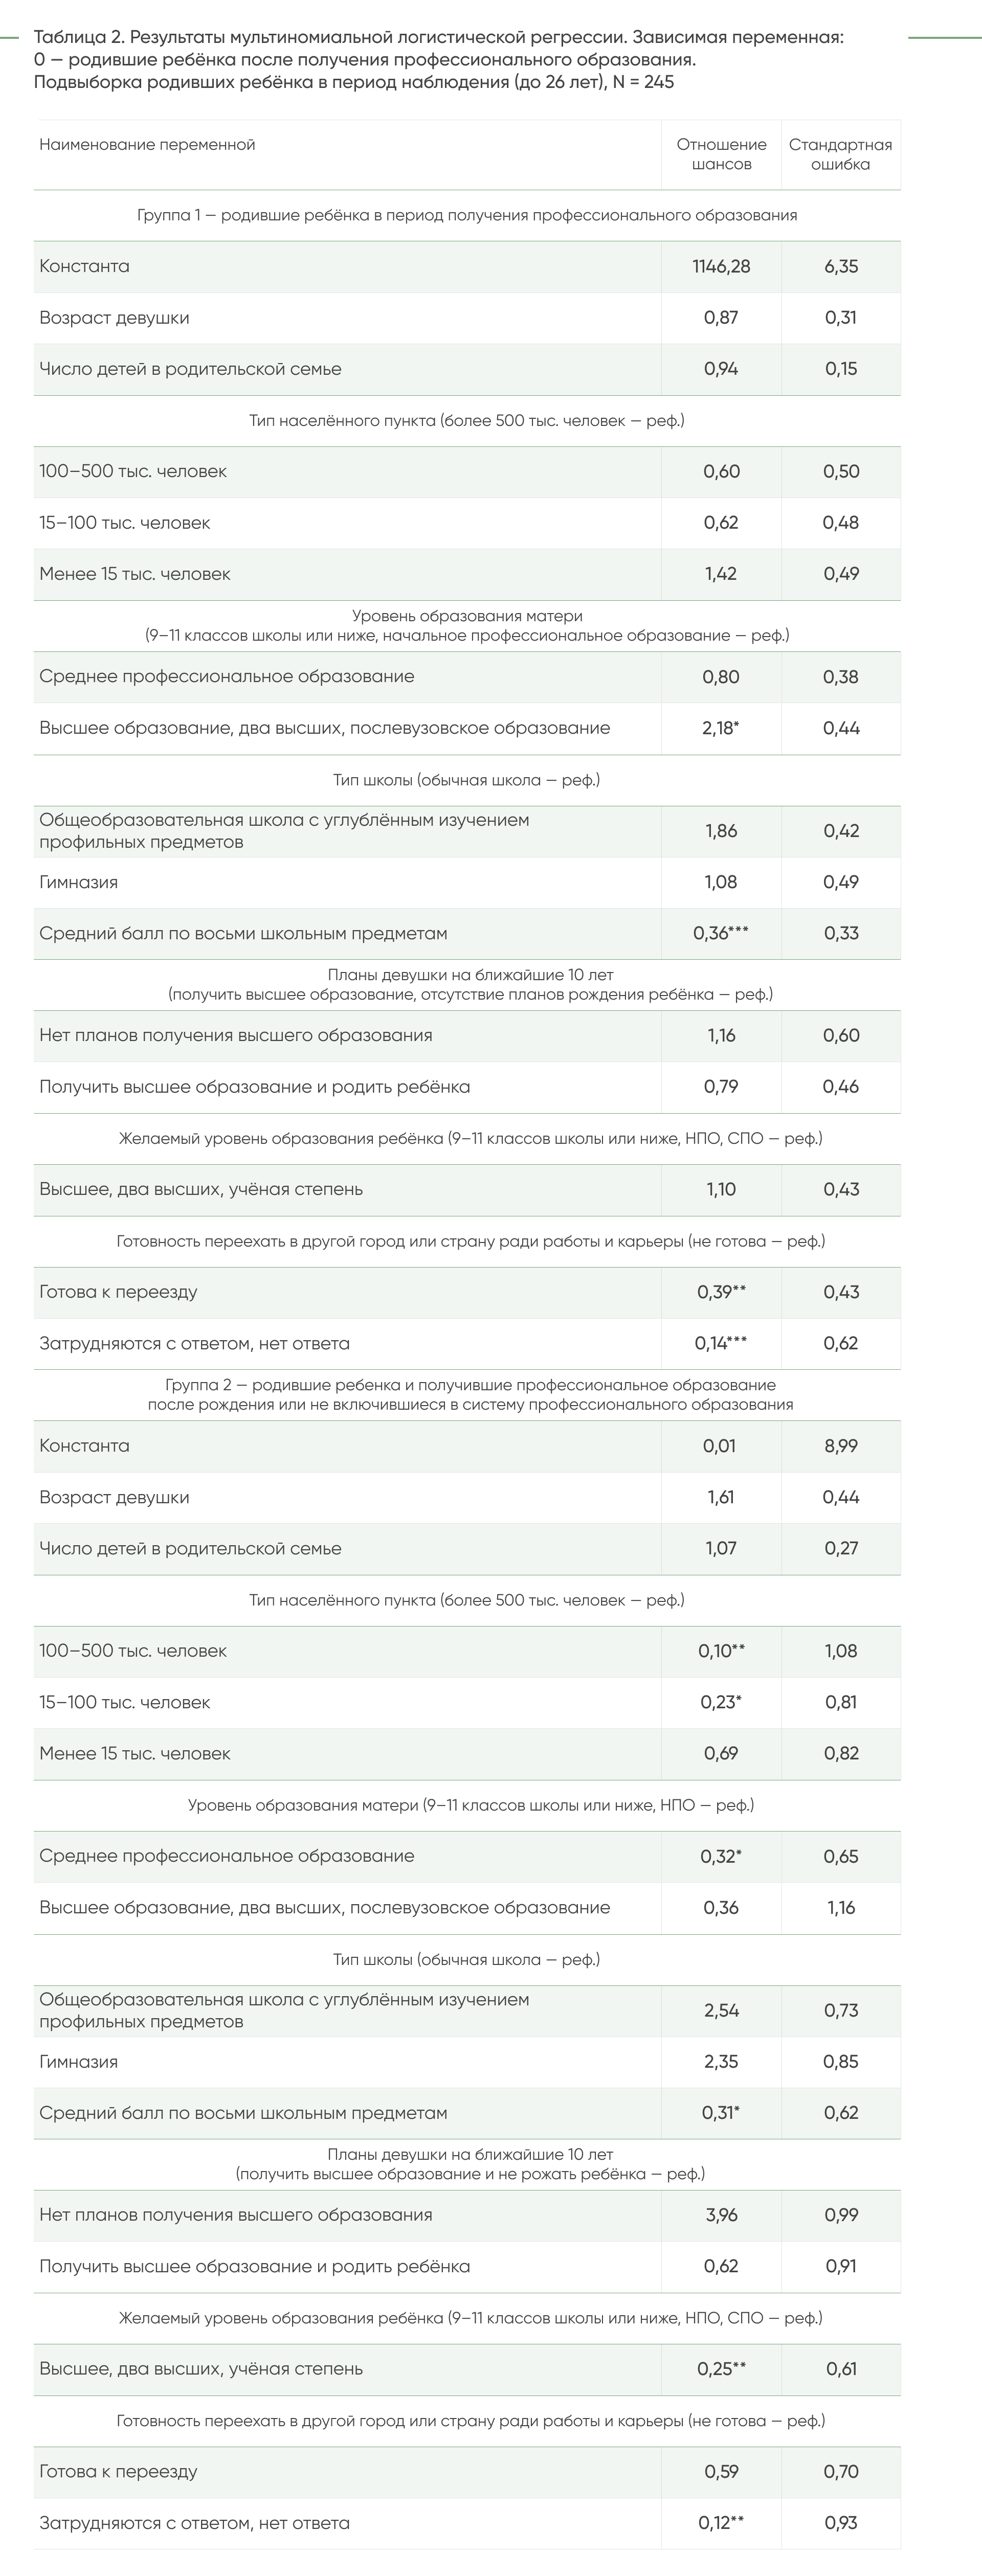Select the 3,96 odds ratio cell
This screenshot has width=982, height=2576.
click(x=721, y=2215)
